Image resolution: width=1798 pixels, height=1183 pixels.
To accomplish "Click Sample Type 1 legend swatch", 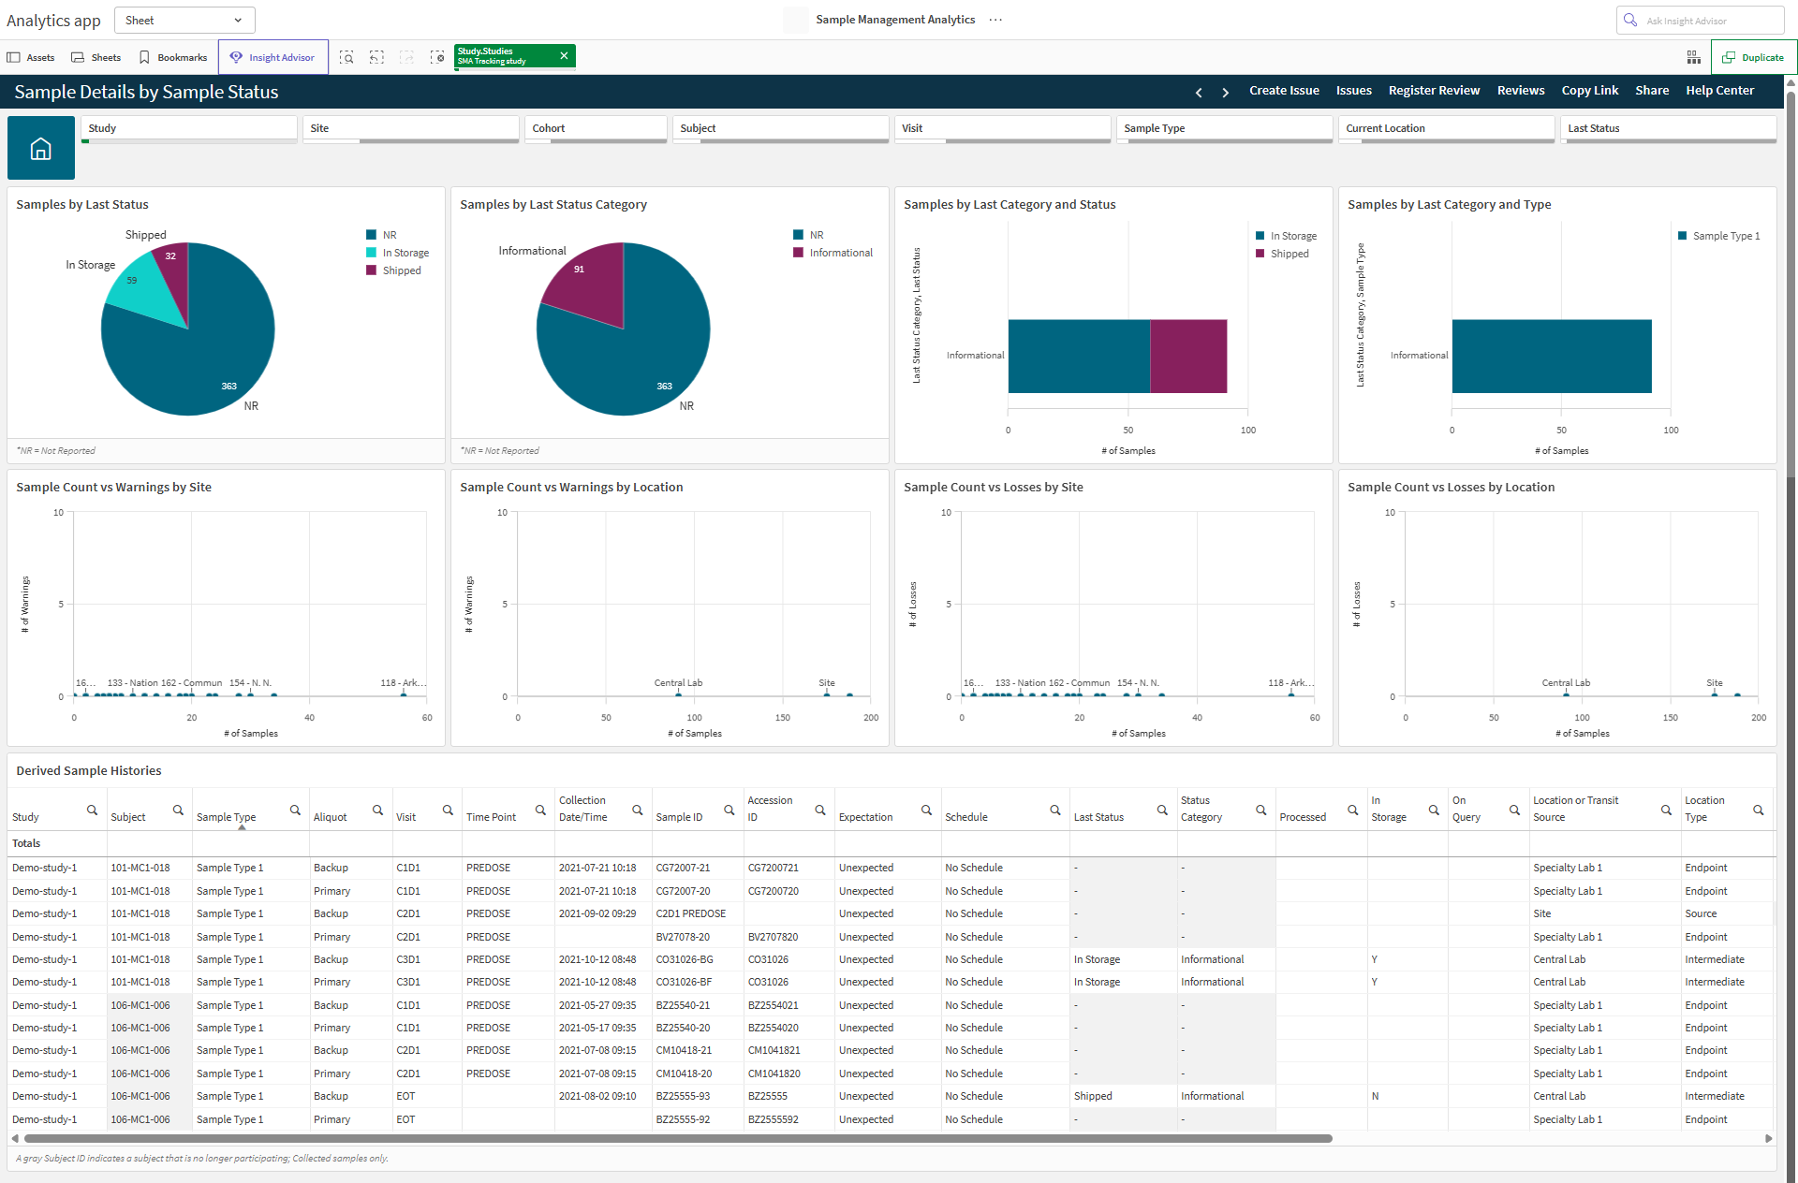I will click(x=1683, y=236).
